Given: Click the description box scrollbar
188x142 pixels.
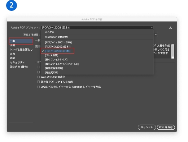Looking at the screenshot, I should click(x=173, y=51).
